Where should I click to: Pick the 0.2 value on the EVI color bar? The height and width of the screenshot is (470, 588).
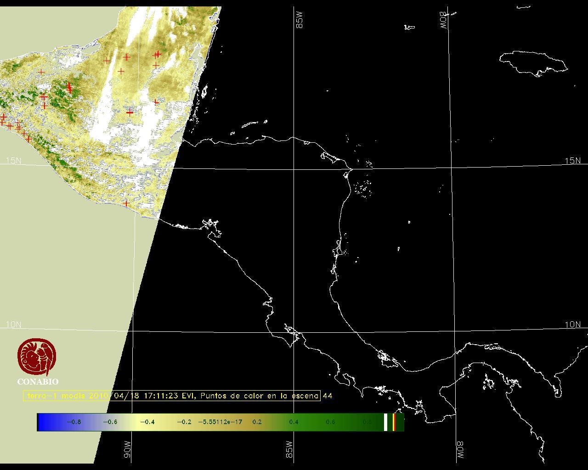point(257,422)
